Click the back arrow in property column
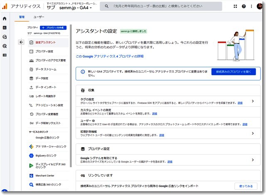Screen dimensions: 266x195 tap(21, 42)
